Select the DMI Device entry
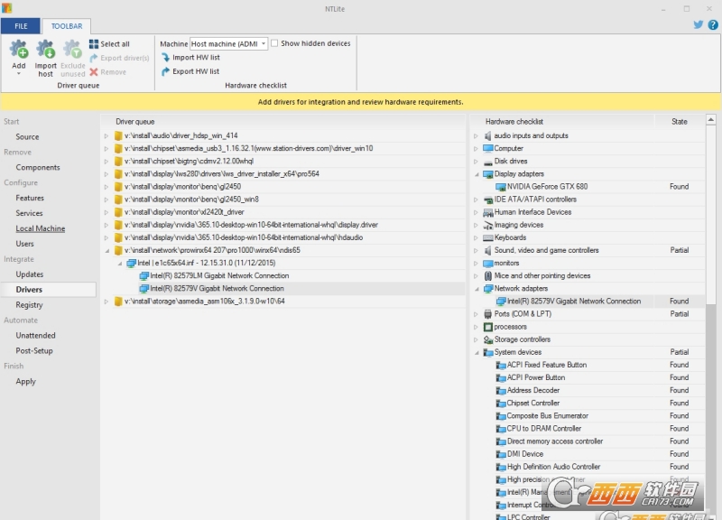 click(525, 454)
